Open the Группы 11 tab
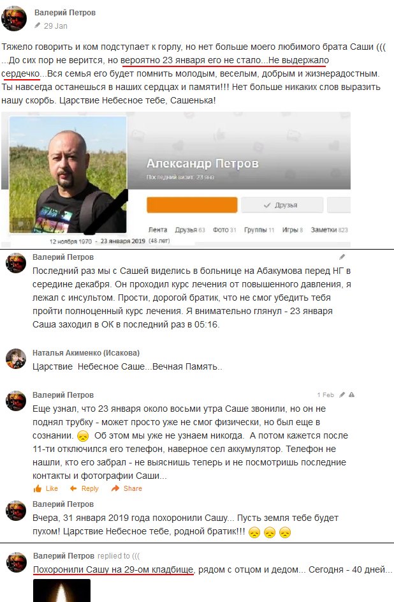Viewport: 394px width, 602px height. (x=259, y=230)
